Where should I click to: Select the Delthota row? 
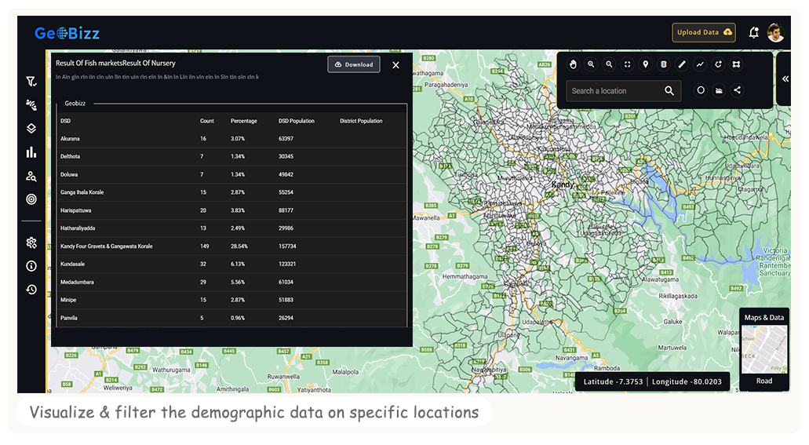[232, 156]
